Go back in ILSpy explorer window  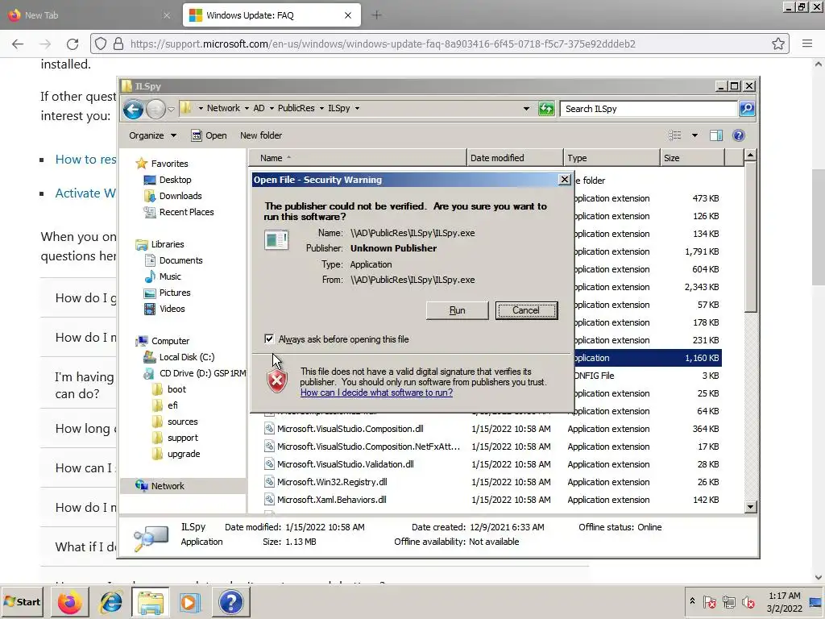click(133, 109)
